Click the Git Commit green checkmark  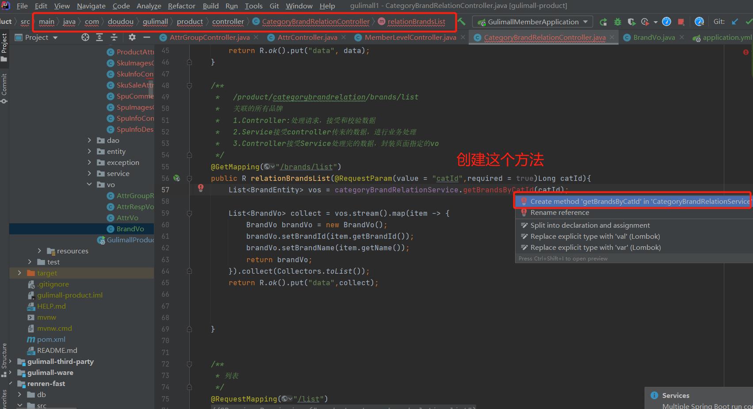tap(749, 22)
